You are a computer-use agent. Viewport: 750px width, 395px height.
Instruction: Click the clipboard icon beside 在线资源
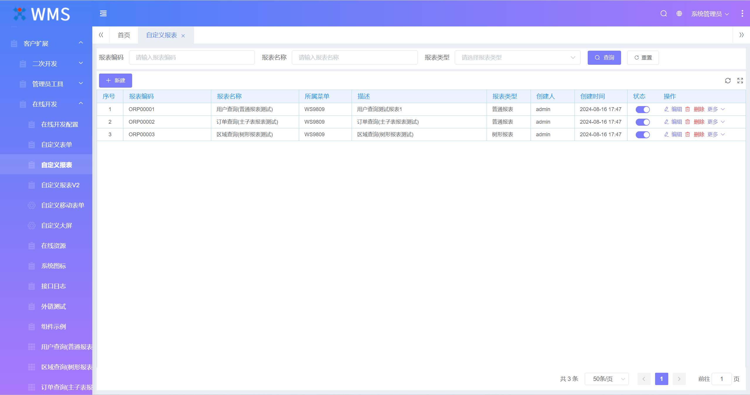coord(32,246)
